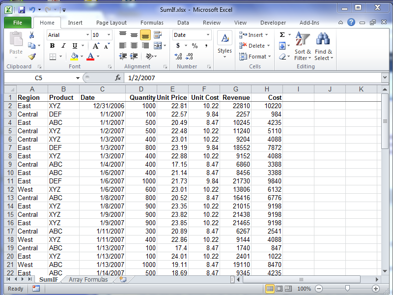Viewport: 393px width, 295px height.
Task: Open the Arial font name dropdown
Action: pos(88,35)
